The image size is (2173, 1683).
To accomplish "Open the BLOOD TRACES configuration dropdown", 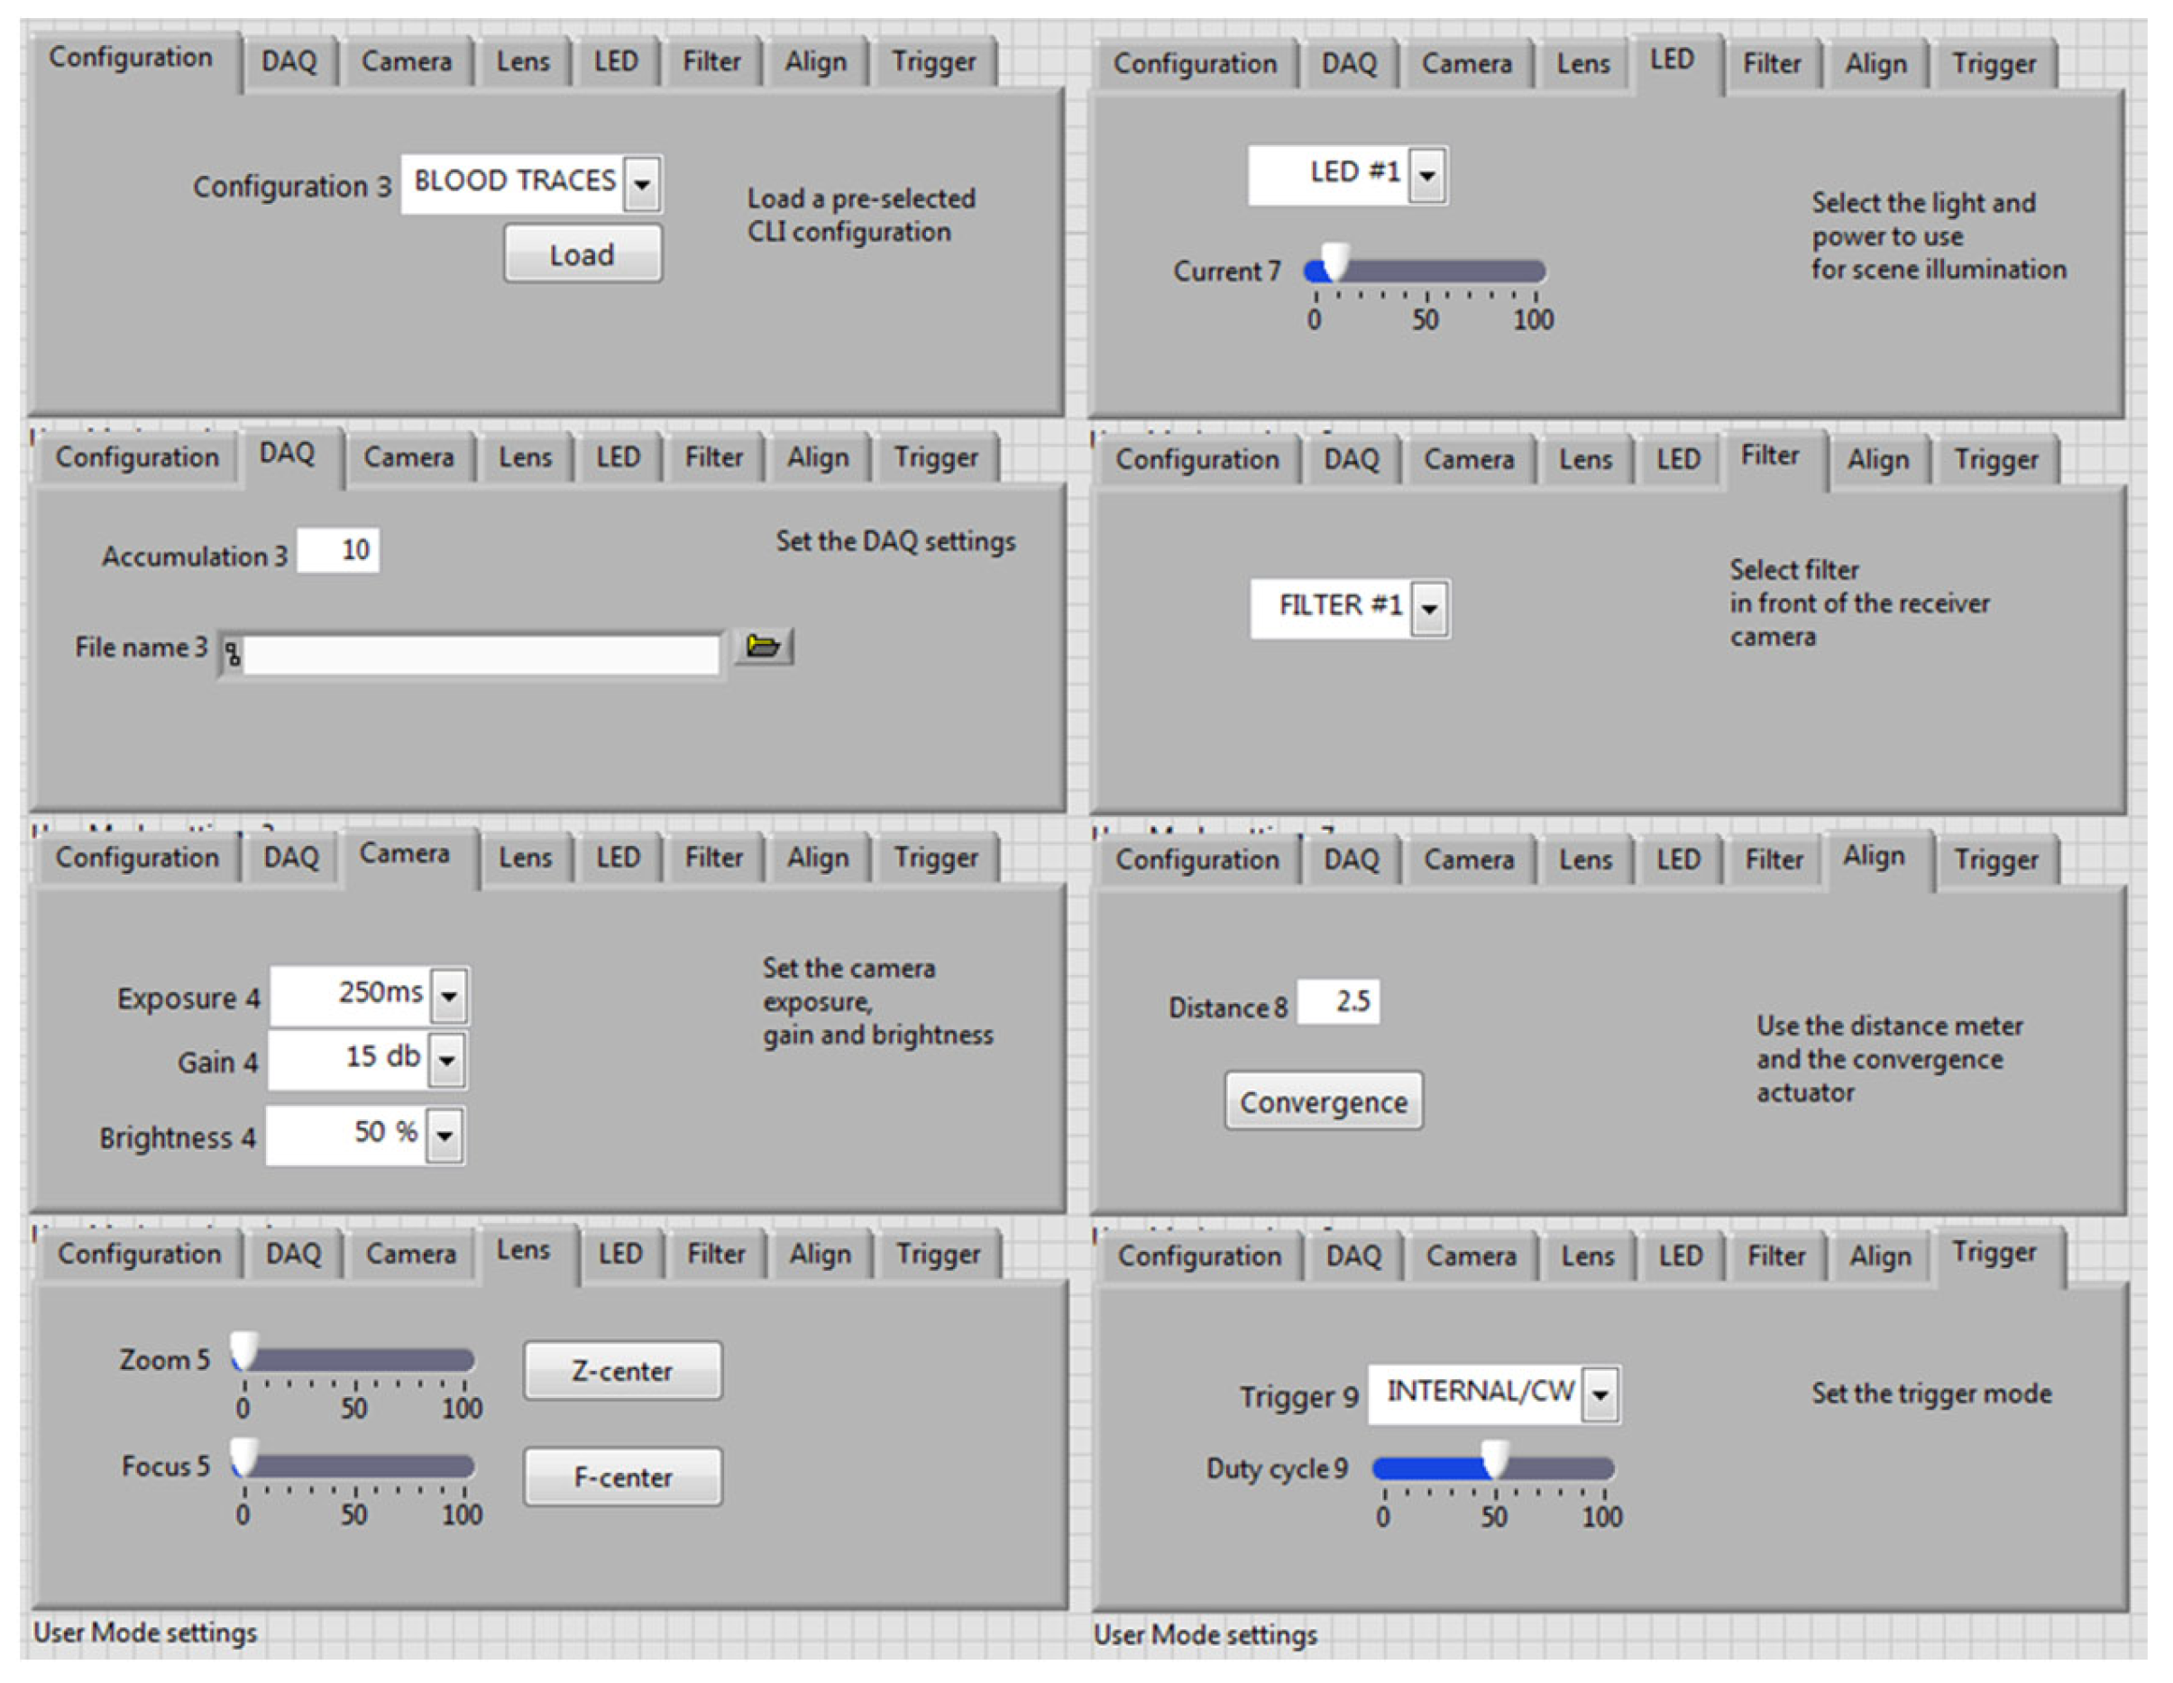I will pos(642,184).
